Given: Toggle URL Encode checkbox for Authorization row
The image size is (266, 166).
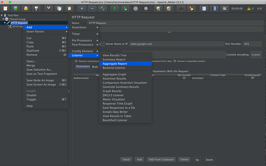Looking at the screenshot, I should [184, 78].
